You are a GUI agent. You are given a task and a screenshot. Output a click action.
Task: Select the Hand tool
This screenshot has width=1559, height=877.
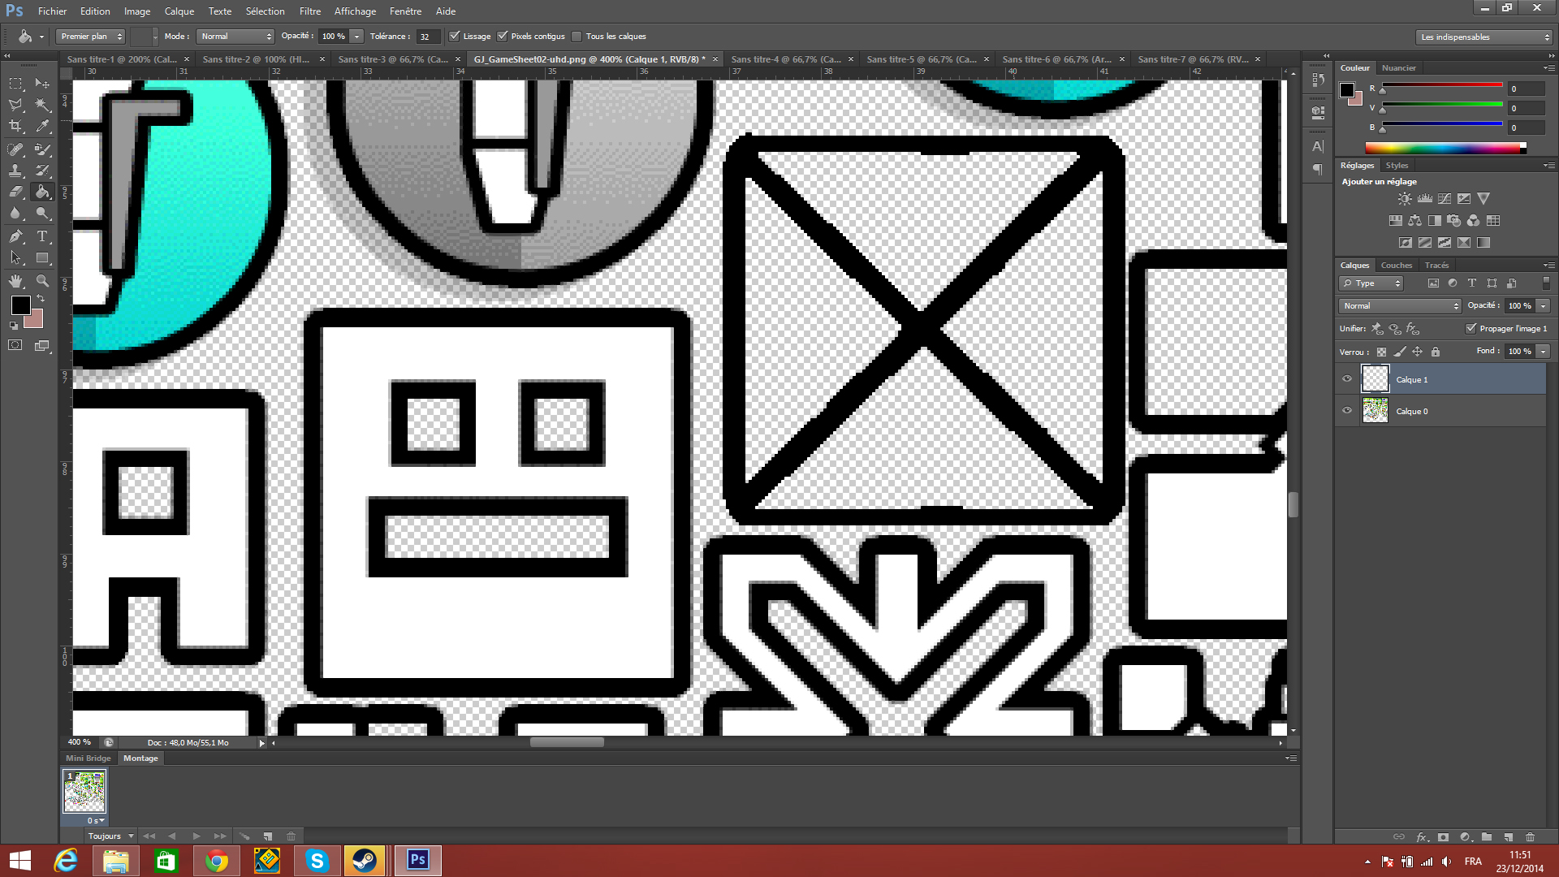15,281
